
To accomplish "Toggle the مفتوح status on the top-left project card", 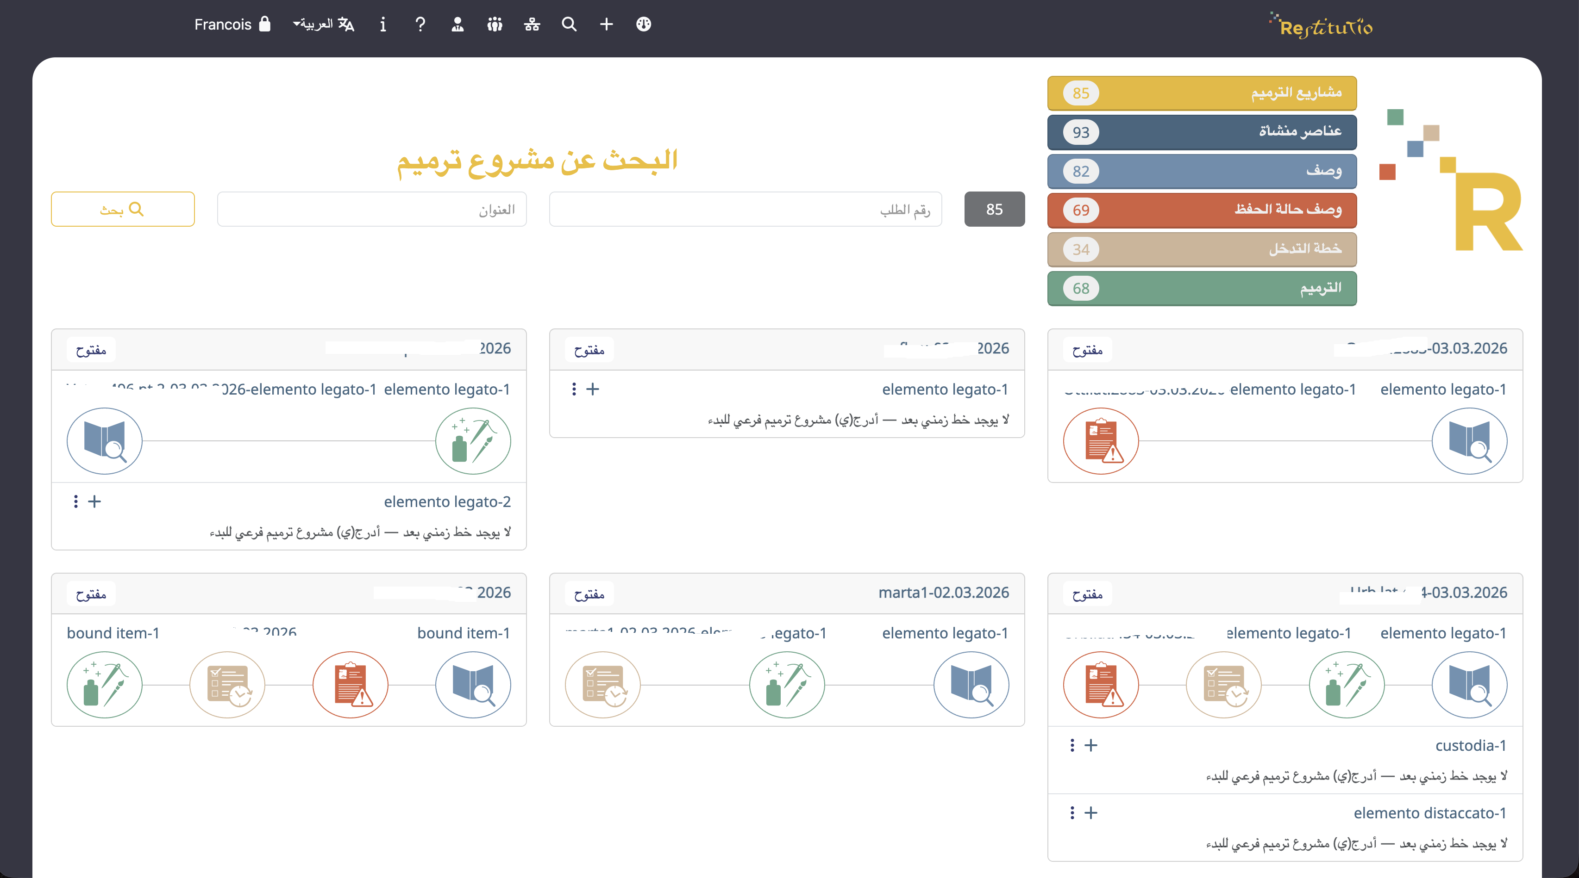I will click(91, 349).
